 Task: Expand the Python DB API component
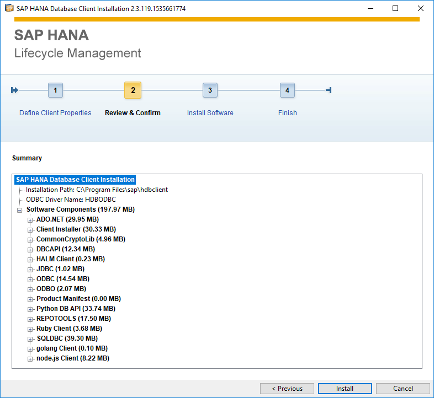tap(30, 310)
